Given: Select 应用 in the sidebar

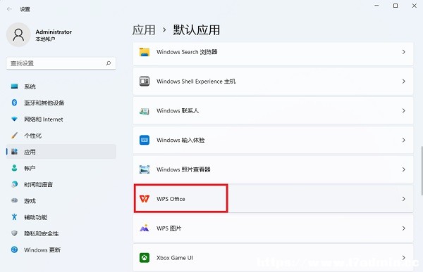Looking at the screenshot, I should click(61, 152).
